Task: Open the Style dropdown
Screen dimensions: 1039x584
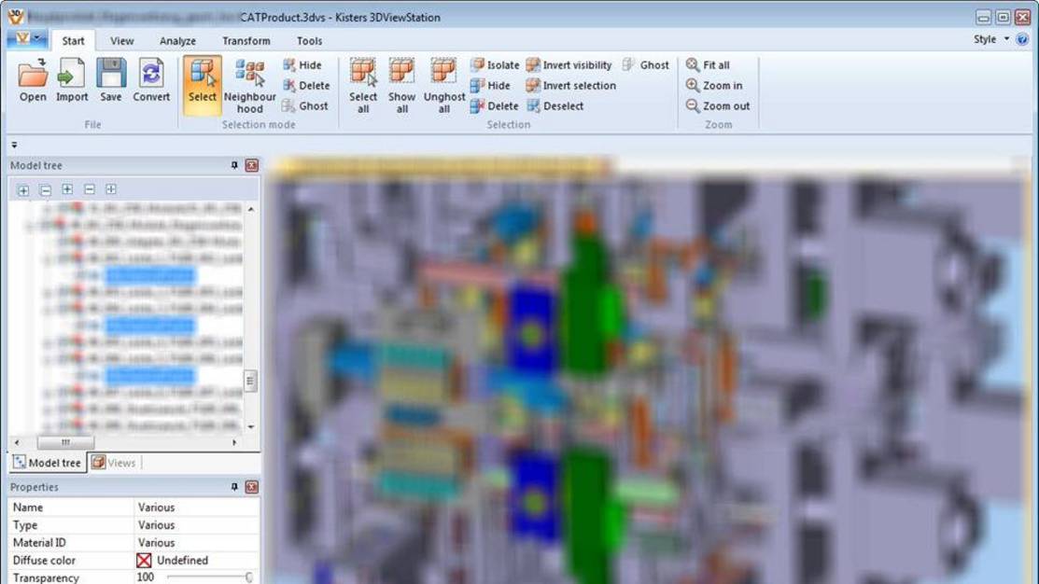Action: 991,39
